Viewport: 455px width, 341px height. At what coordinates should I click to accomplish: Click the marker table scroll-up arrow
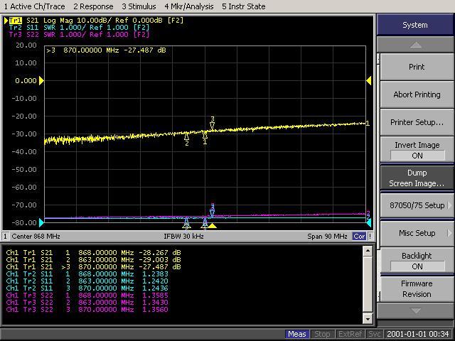(x=368, y=250)
